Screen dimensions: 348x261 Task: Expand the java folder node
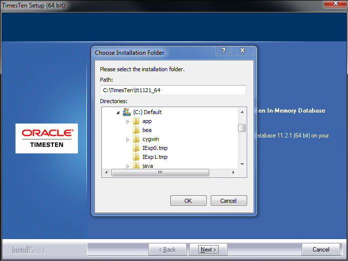coord(127,166)
